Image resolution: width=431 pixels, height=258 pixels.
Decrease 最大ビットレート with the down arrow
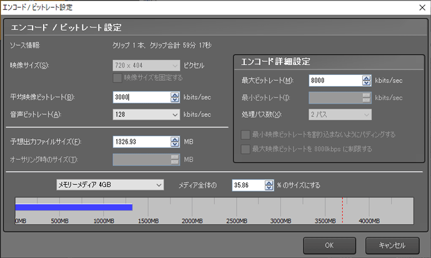[x=366, y=82]
